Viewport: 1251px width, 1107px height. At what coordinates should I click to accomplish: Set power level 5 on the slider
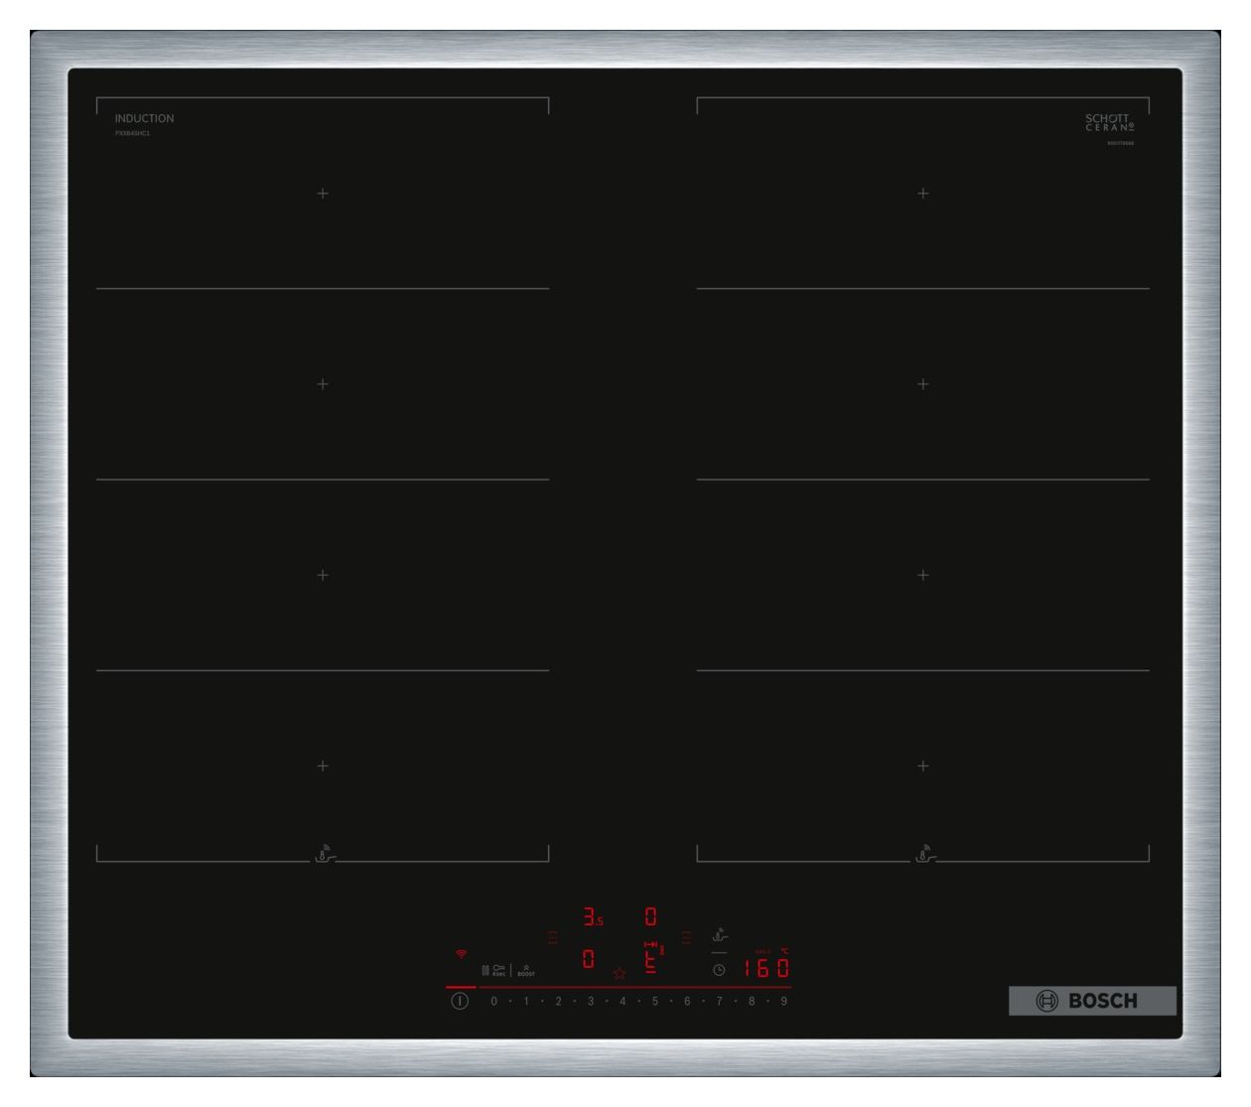point(655,1001)
